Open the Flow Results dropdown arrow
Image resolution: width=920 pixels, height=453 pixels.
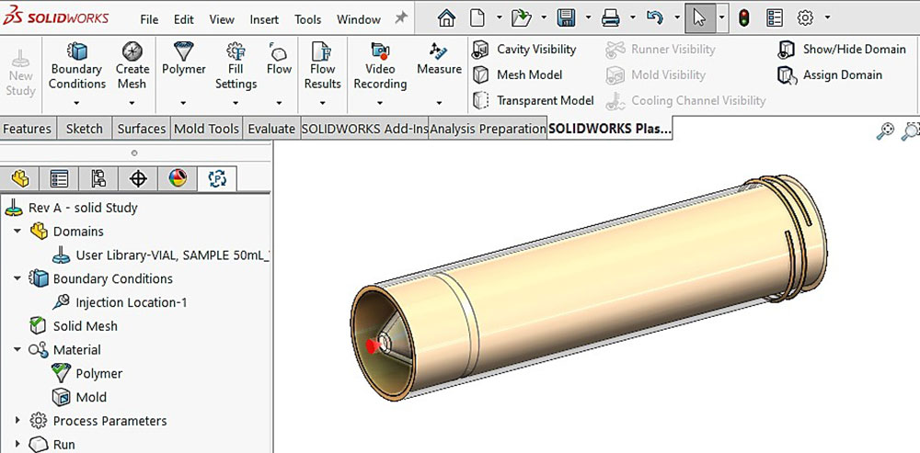coord(322,103)
